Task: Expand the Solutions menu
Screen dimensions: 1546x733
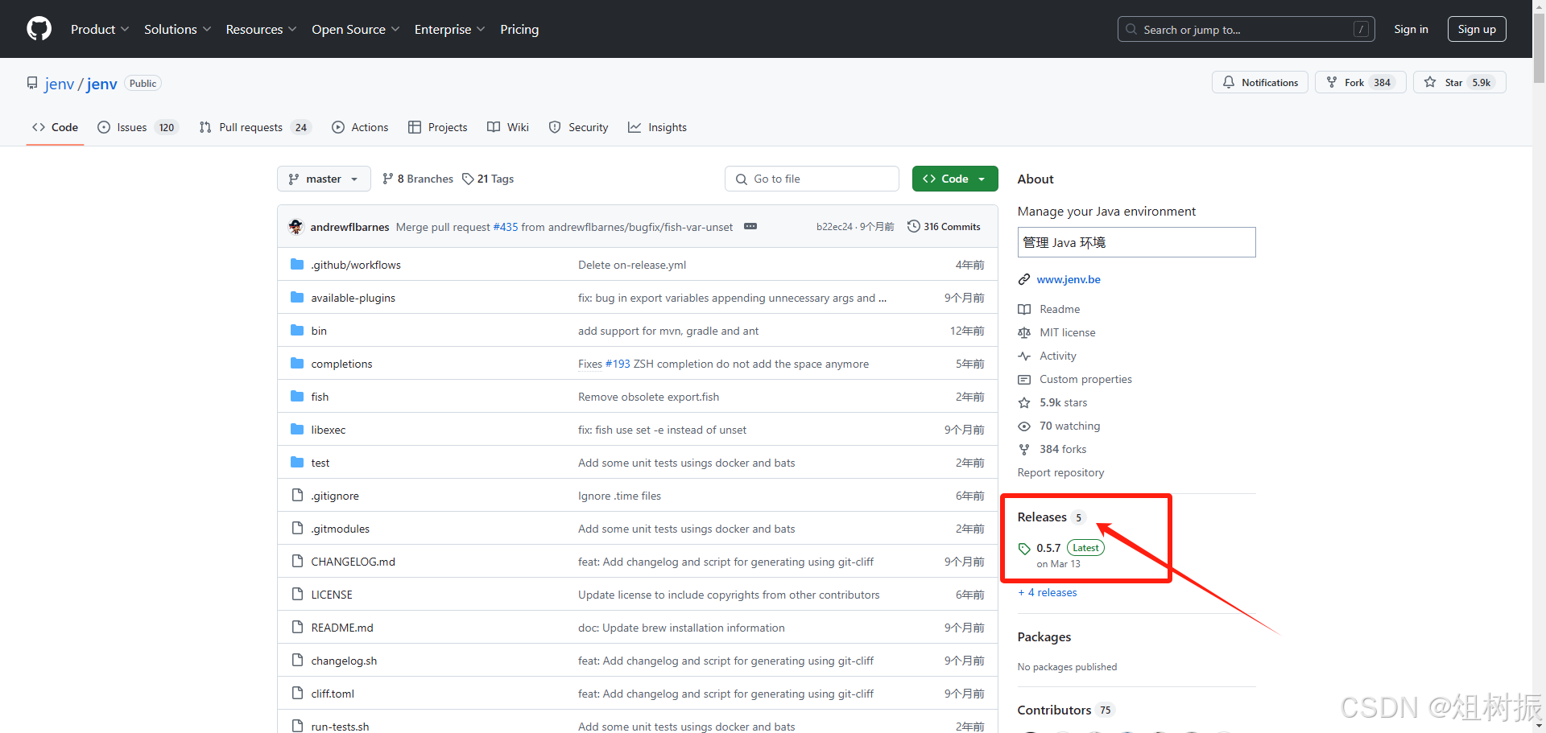Action: click(177, 29)
